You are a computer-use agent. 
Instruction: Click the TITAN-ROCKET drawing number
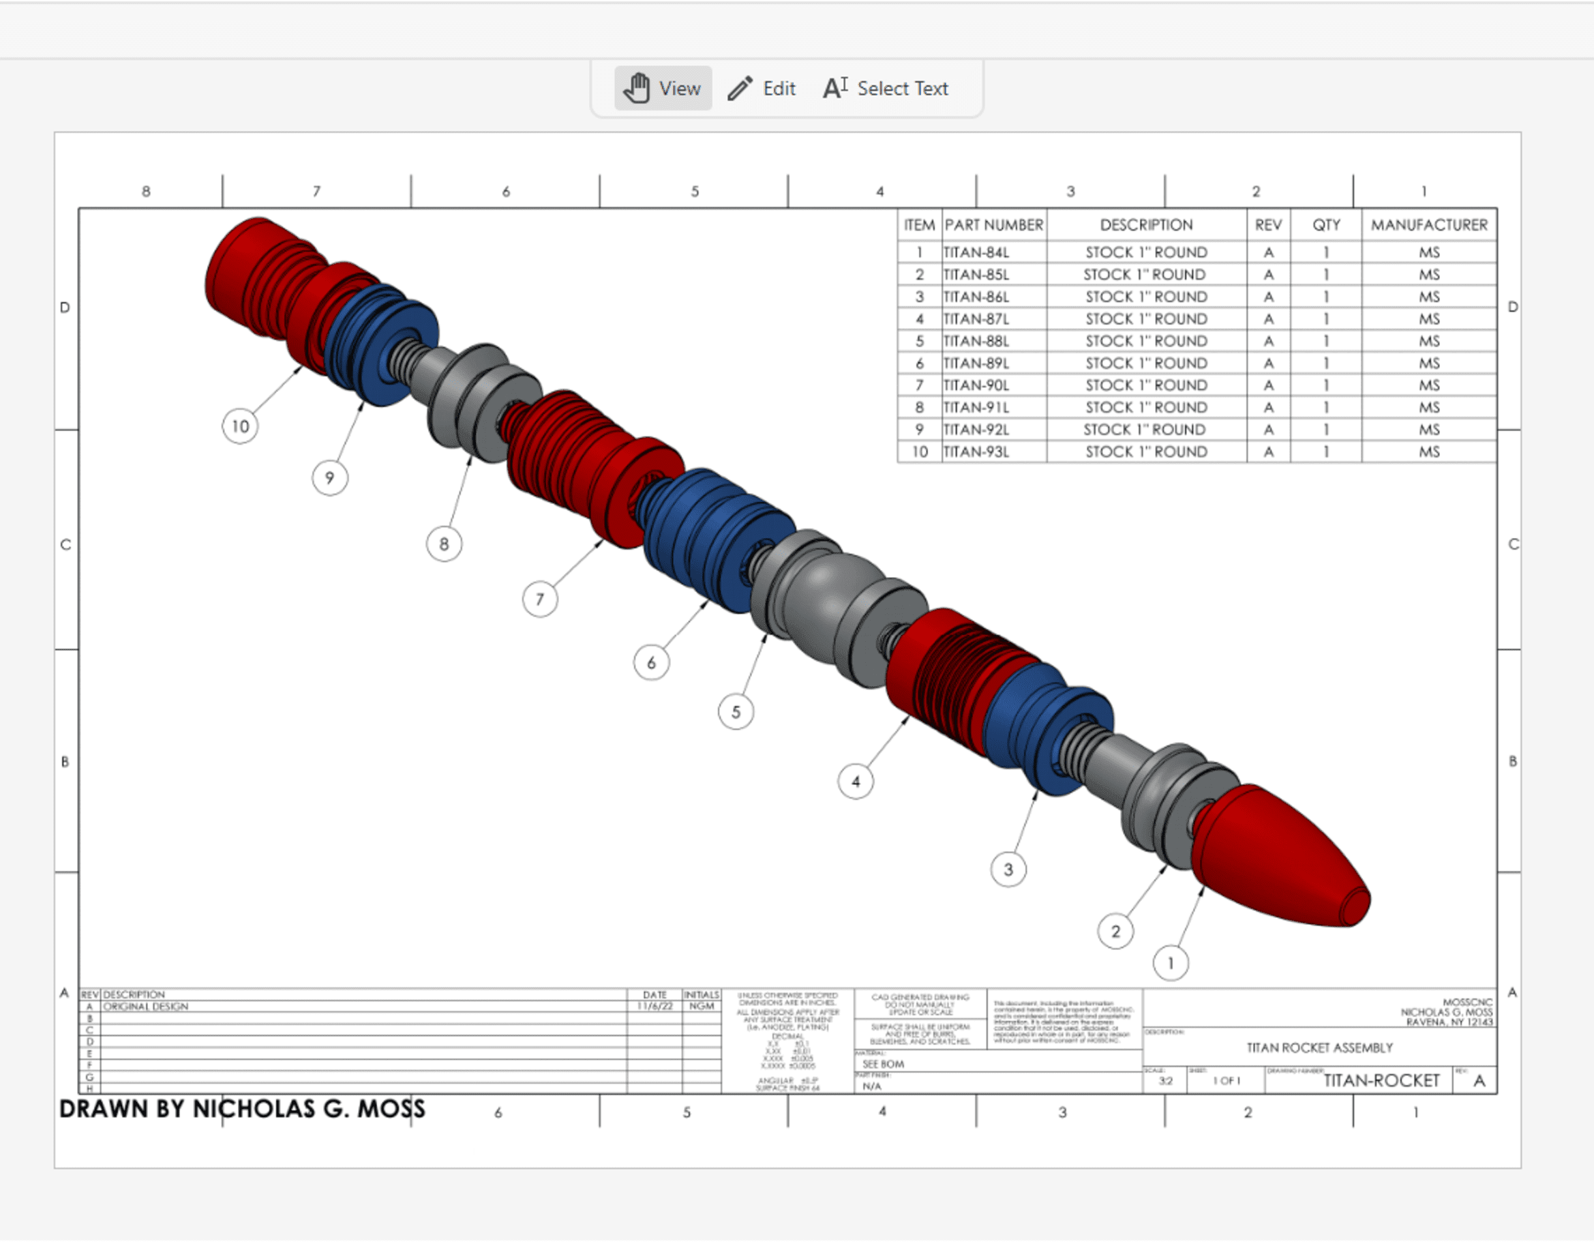point(1381,1082)
